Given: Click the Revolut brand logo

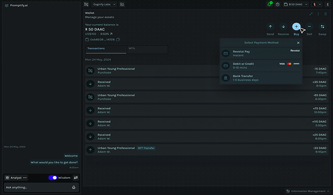Looking at the screenshot, I should (x=295, y=51).
